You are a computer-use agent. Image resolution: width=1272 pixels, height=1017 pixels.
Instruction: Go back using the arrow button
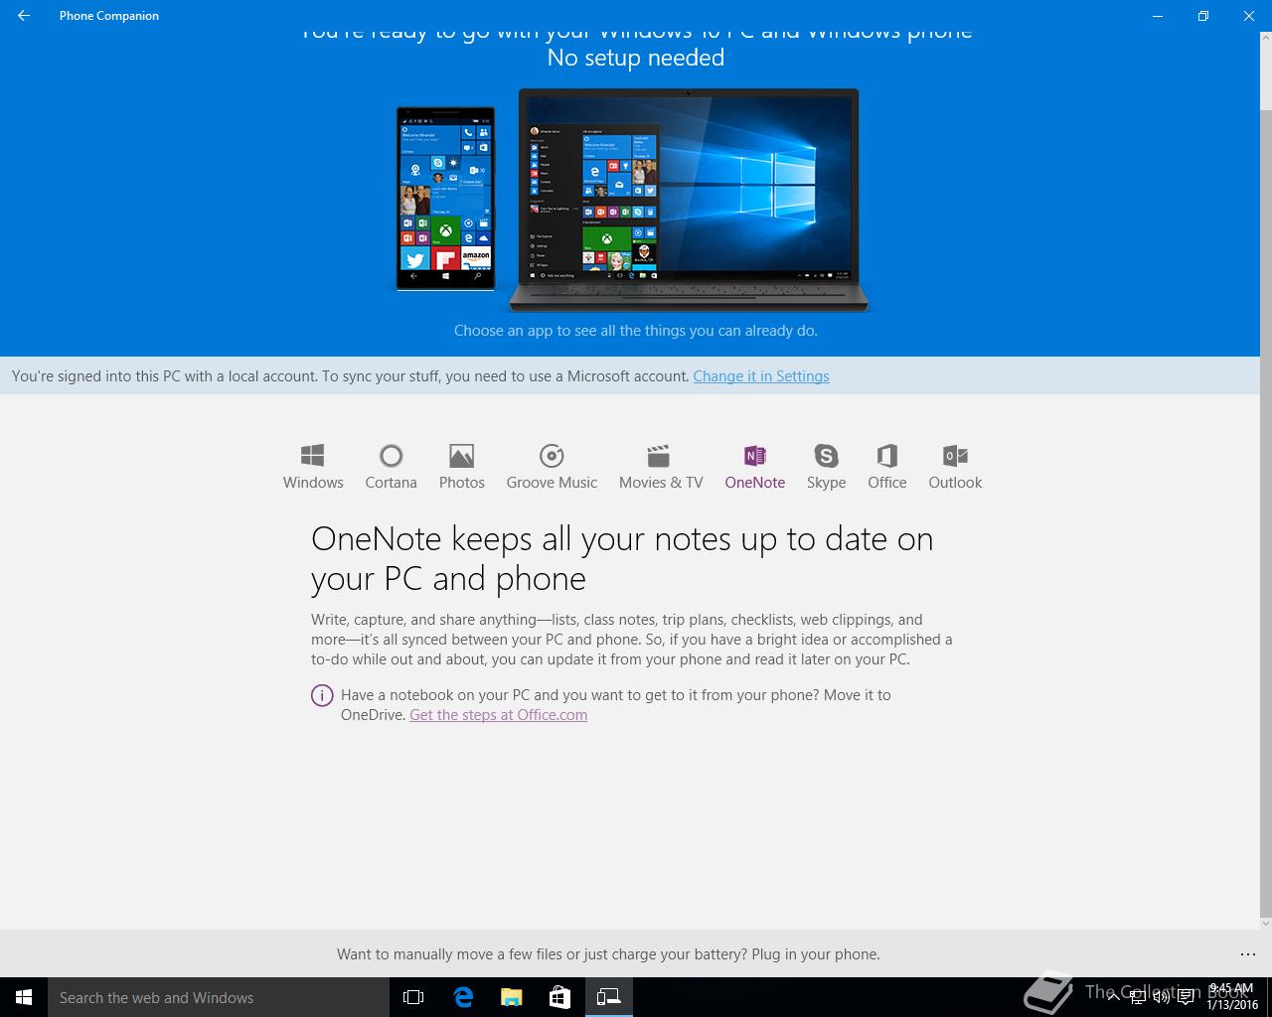click(24, 16)
